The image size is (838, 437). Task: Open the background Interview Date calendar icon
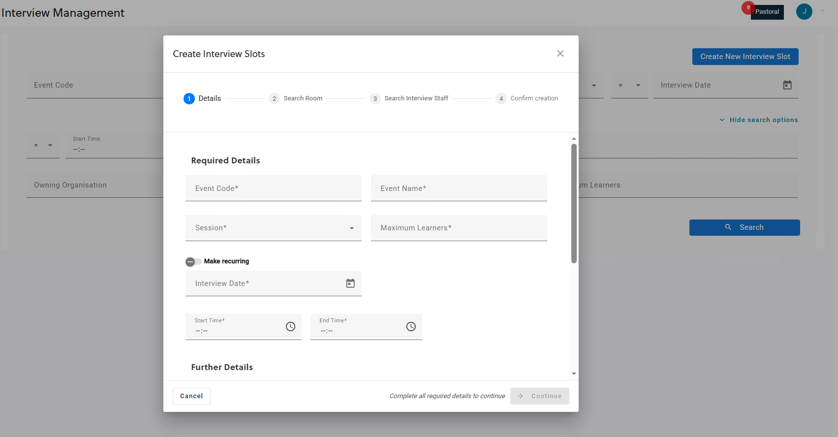[x=787, y=85]
